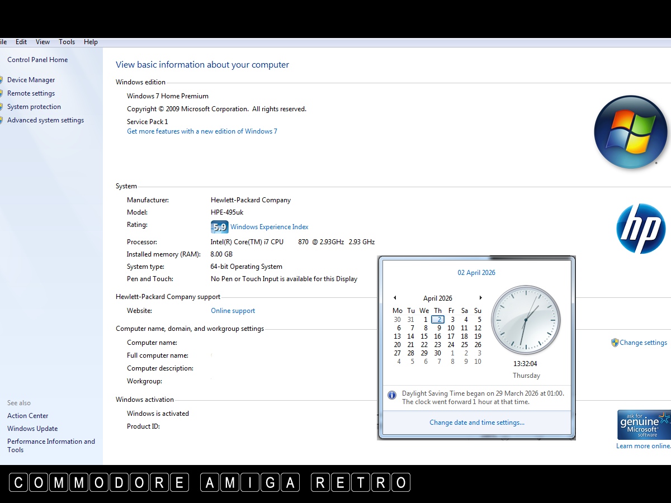Click the Daylight Saving Time info icon

[392, 395]
